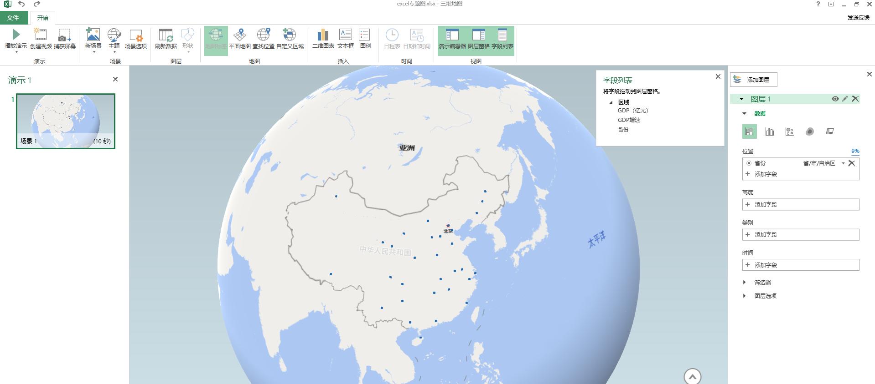875x384 pixels.
Task: Open Help question mark icon
Action: tap(818, 4)
